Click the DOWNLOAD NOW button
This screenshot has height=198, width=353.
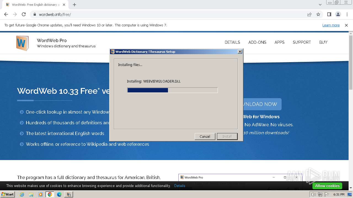click(x=262, y=104)
